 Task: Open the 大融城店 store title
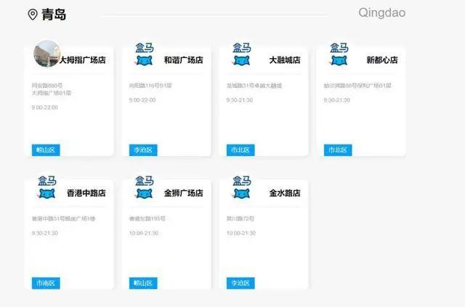tap(285, 60)
